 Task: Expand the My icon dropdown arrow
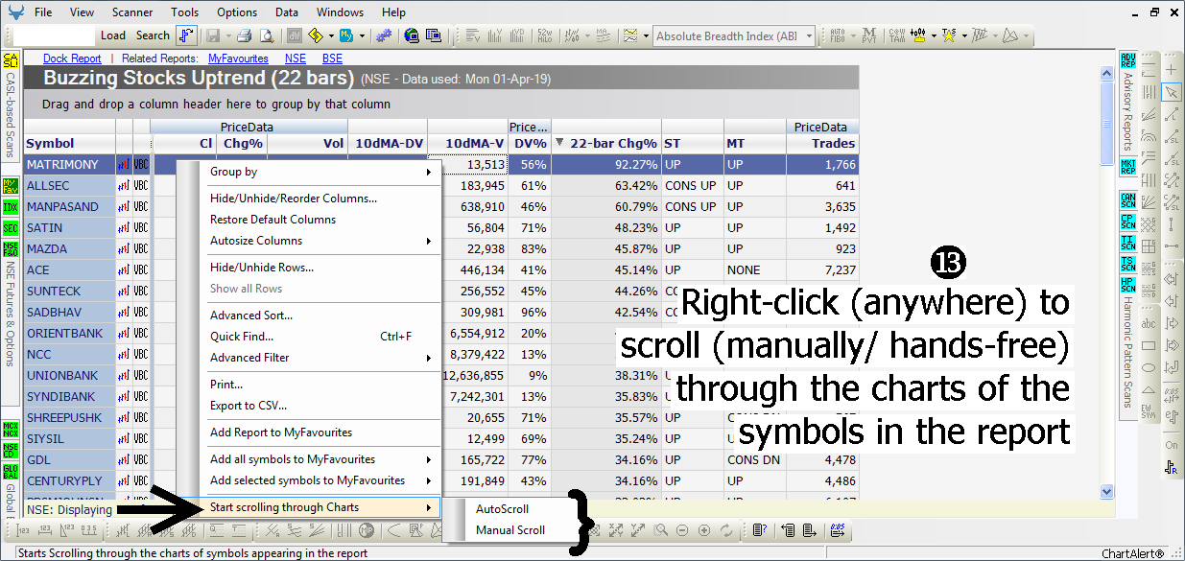click(363, 35)
